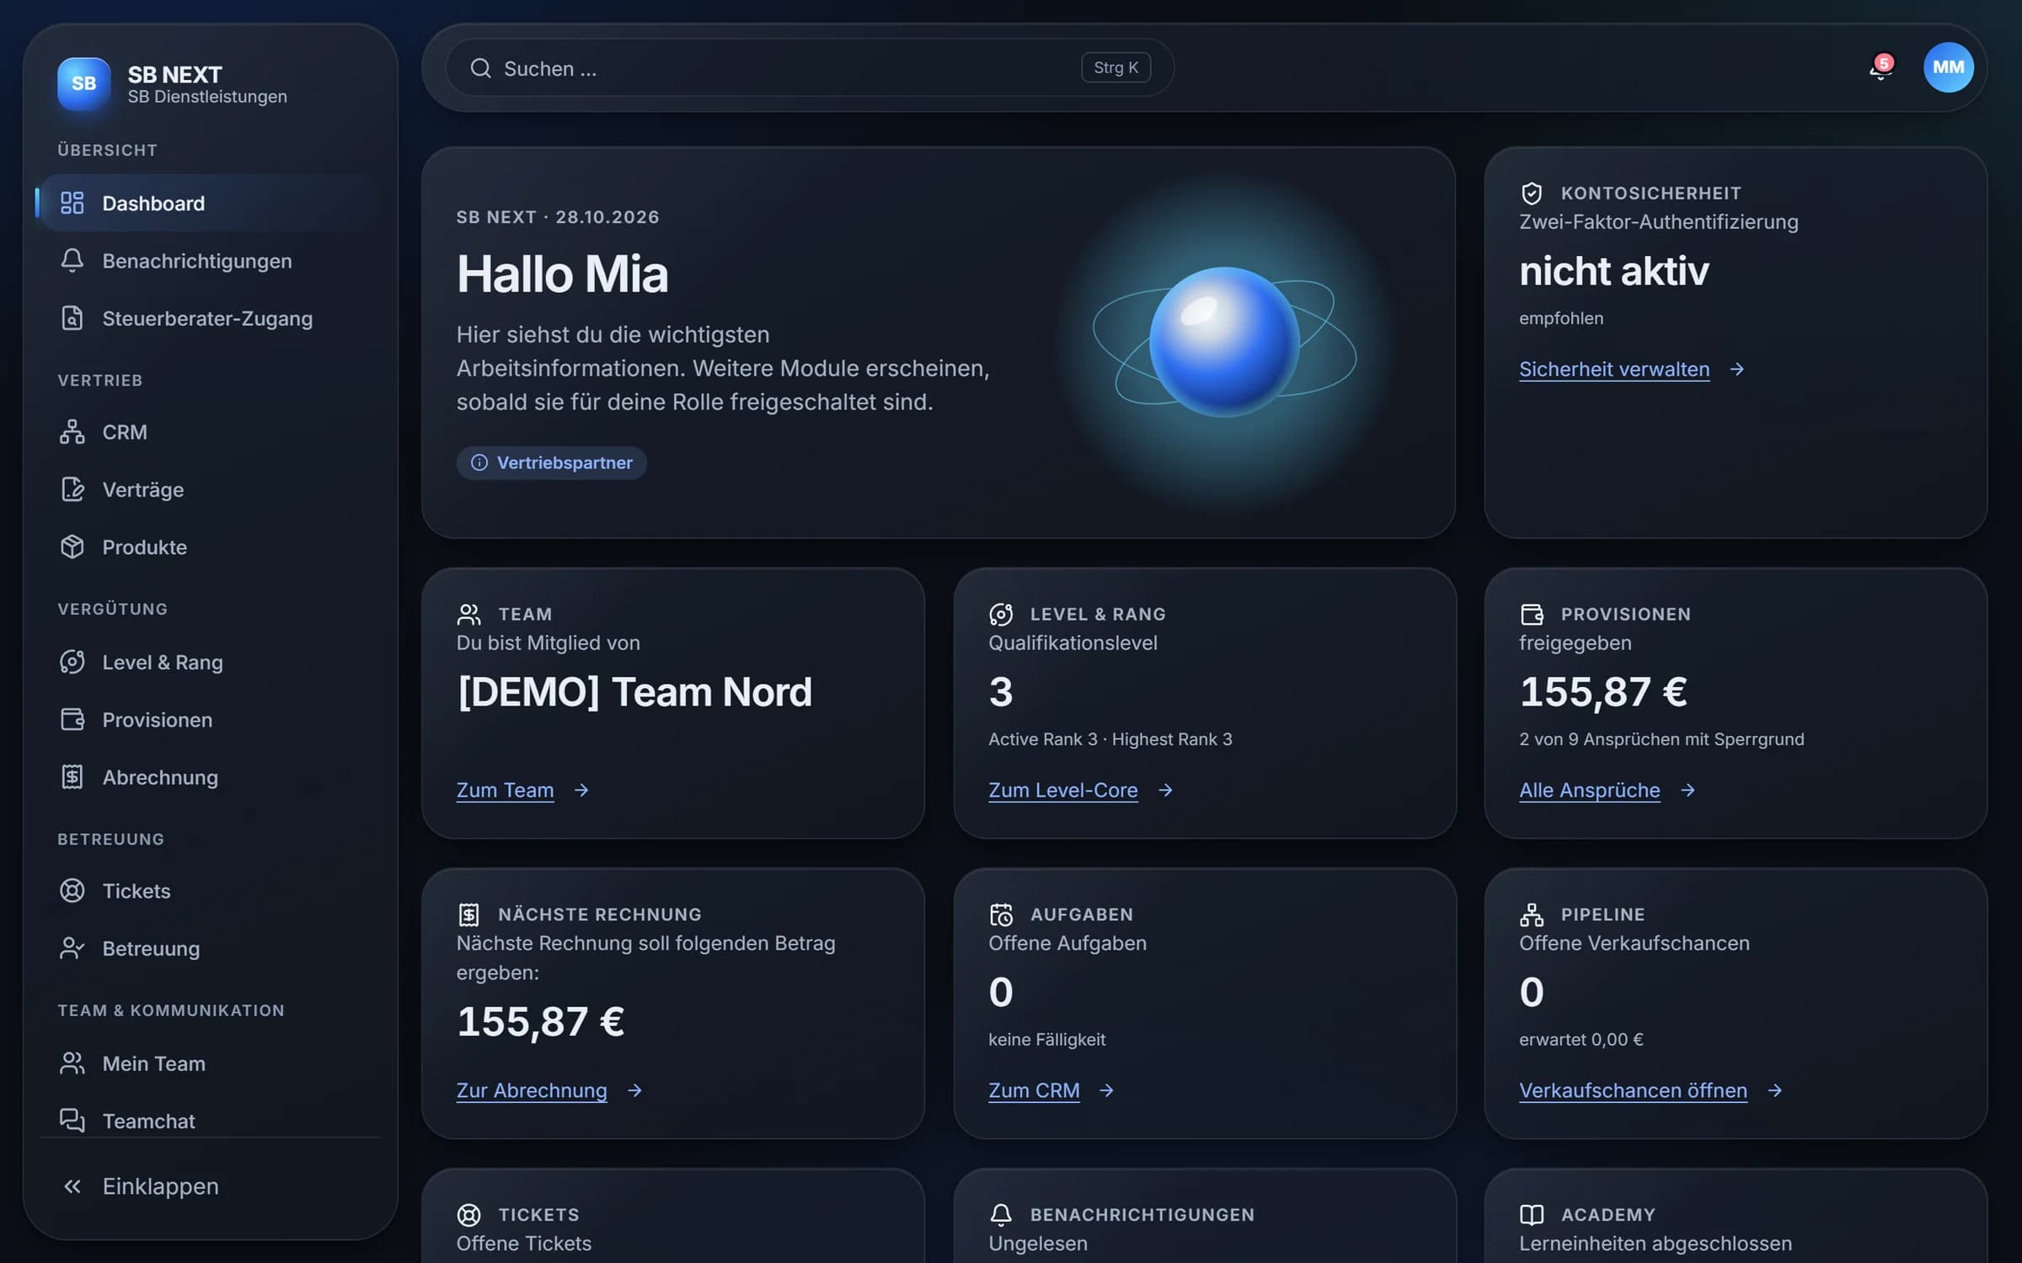2022x1263 pixels.
Task: Go to Verträge in the sidebar
Action: click(211, 489)
